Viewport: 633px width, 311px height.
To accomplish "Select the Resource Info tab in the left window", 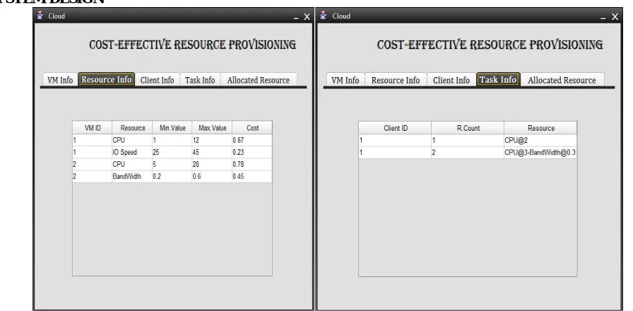I will tap(107, 80).
